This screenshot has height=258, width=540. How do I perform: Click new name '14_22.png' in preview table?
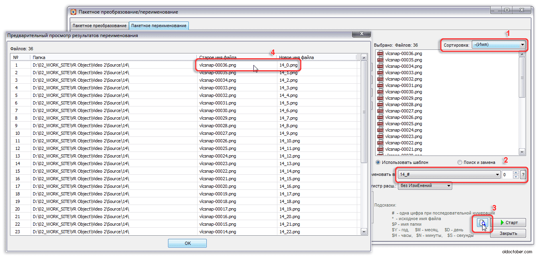click(289, 232)
